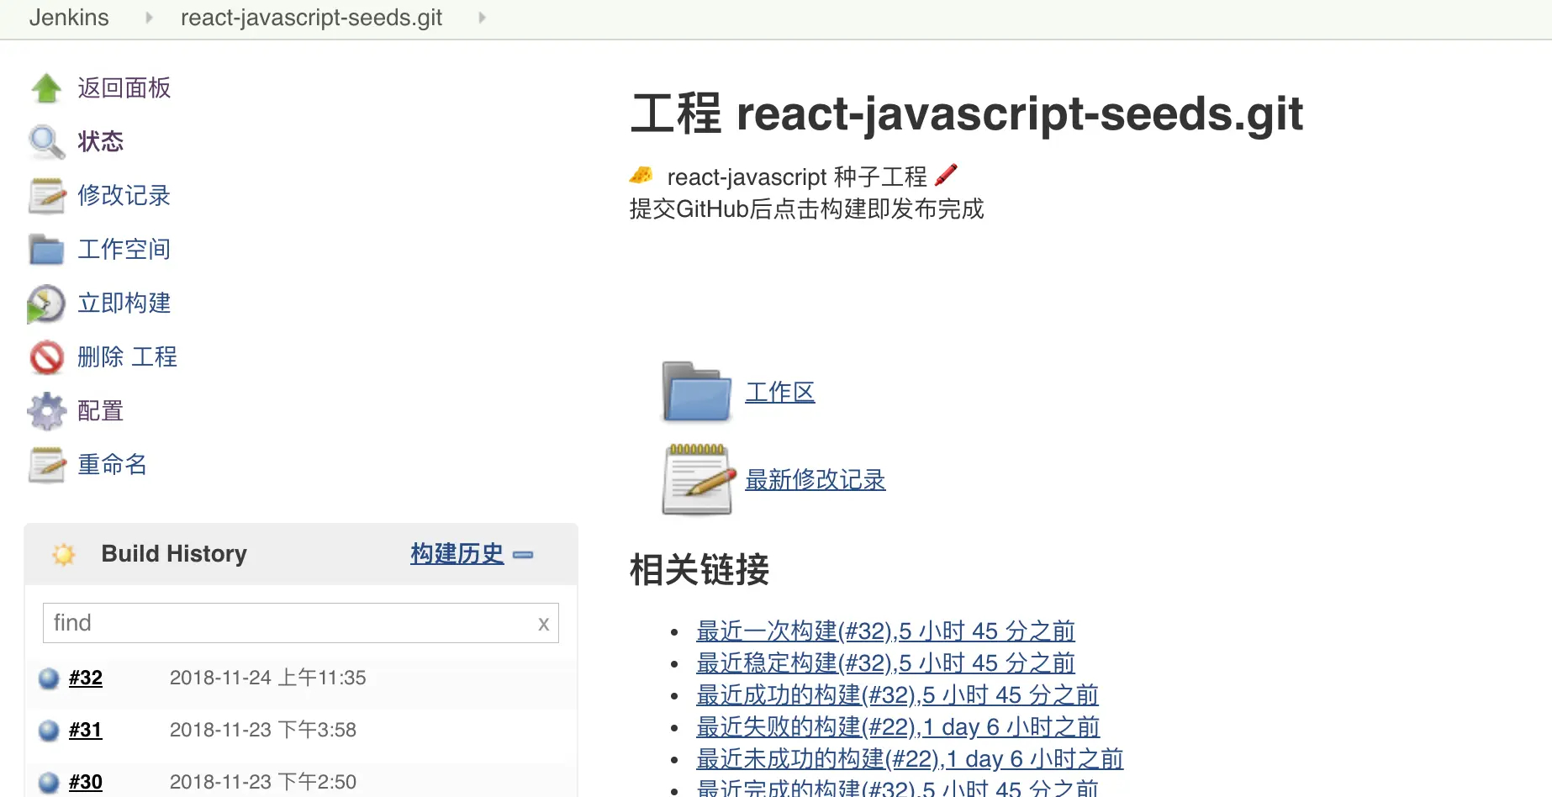Click the green up arrow icon for 返回面板
Screen dimensions: 1552x797
pyautogui.click(x=46, y=88)
